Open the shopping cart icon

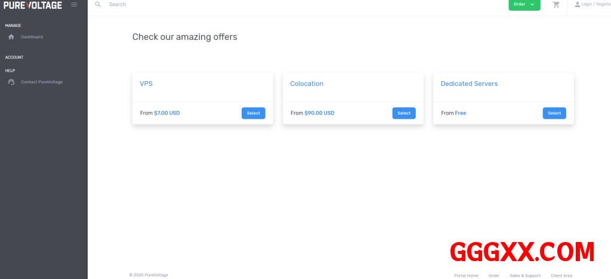[x=556, y=5]
